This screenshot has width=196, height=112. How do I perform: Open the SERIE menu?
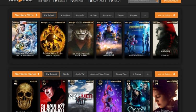click(60, 1)
